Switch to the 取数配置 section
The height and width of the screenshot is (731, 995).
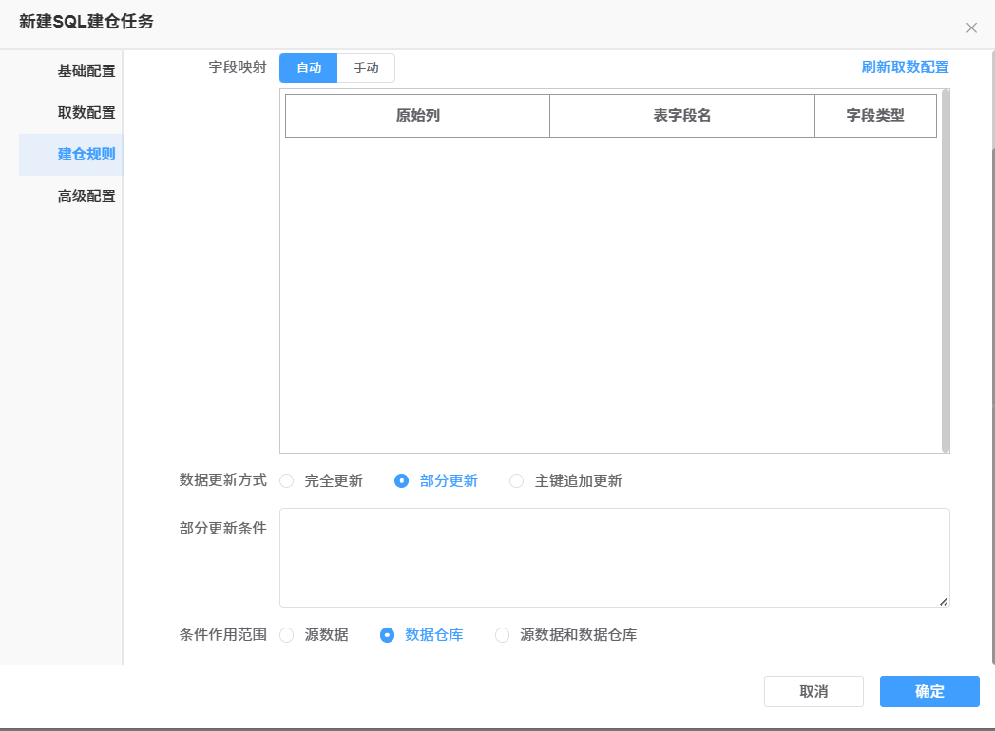pos(86,113)
